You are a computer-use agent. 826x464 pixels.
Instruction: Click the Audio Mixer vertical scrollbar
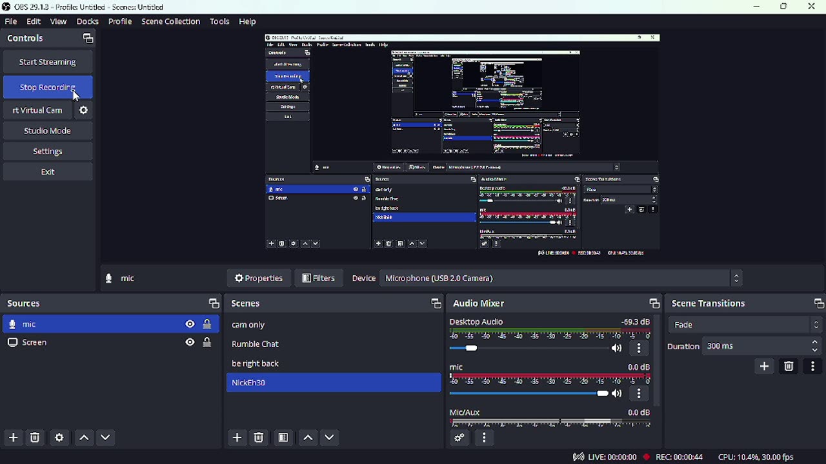tap(657, 361)
